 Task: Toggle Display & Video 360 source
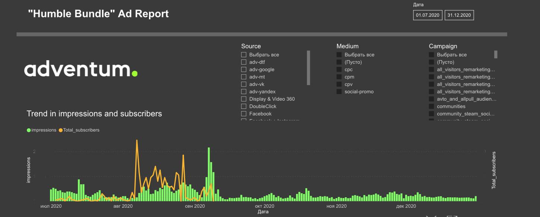coord(244,99)
